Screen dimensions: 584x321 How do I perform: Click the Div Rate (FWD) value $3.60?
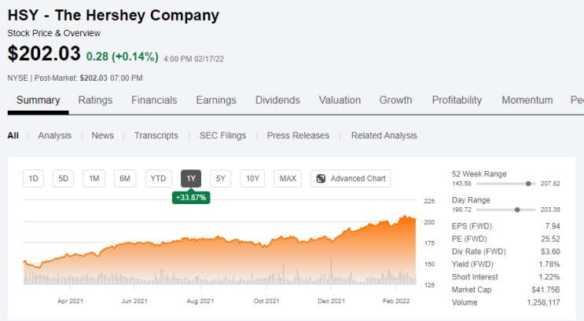click(550, 251)
